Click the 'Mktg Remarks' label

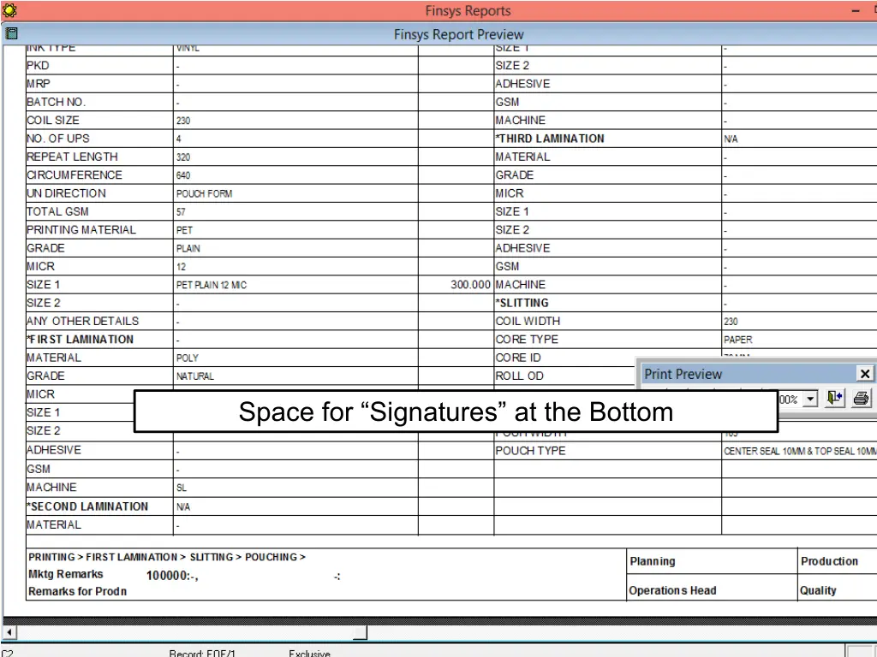point(66,574)
